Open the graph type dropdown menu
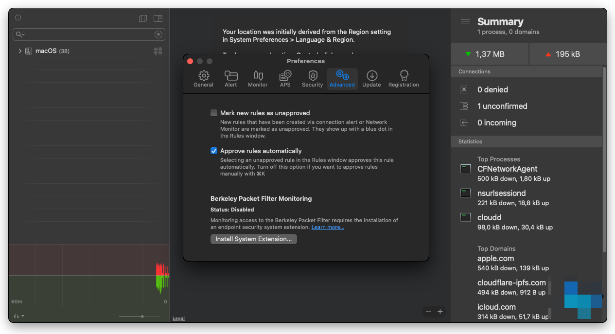This screenshot has height=334, width=615. click(19, 316)
